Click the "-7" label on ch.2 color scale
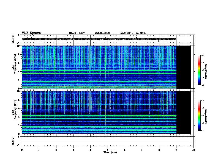 (203, 131)
